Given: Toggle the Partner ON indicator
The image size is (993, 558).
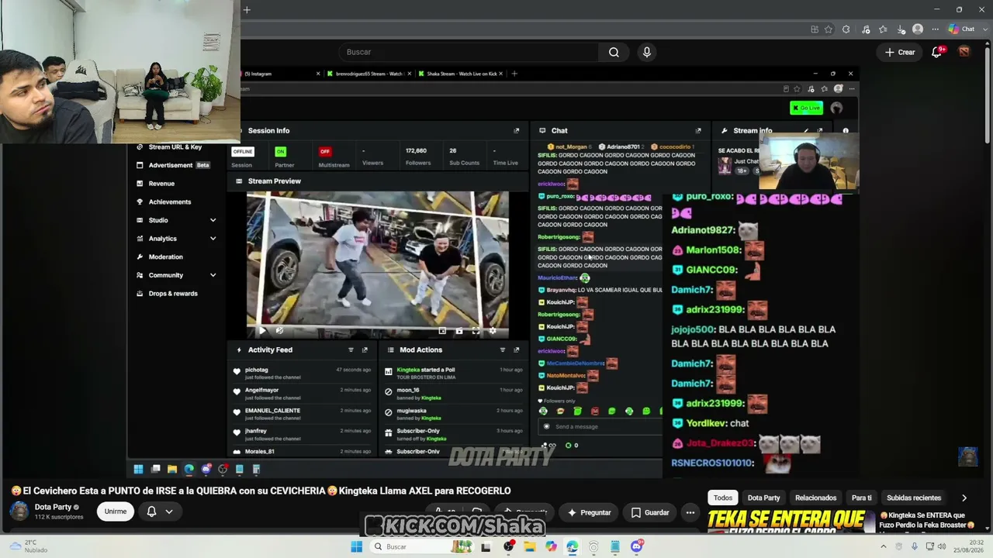Looking at the screenshot, I should pos(281,151).
